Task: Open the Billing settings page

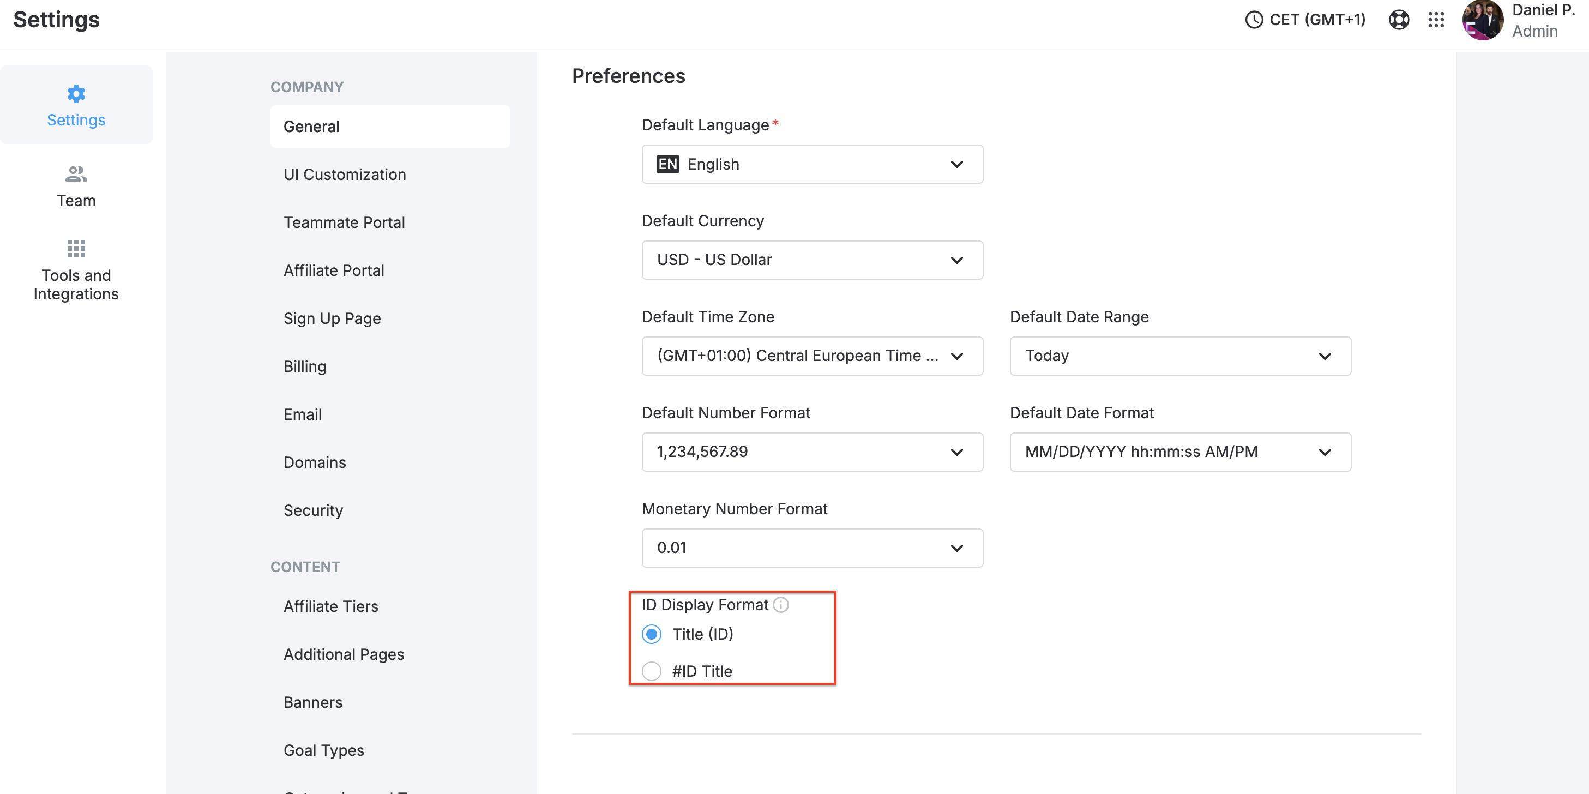Action: click(x=305, y=366)
